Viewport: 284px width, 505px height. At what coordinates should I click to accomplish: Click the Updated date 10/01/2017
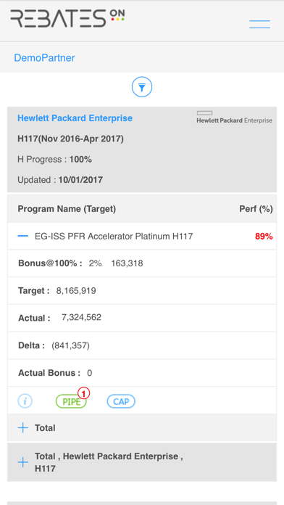tap(80, 180)
